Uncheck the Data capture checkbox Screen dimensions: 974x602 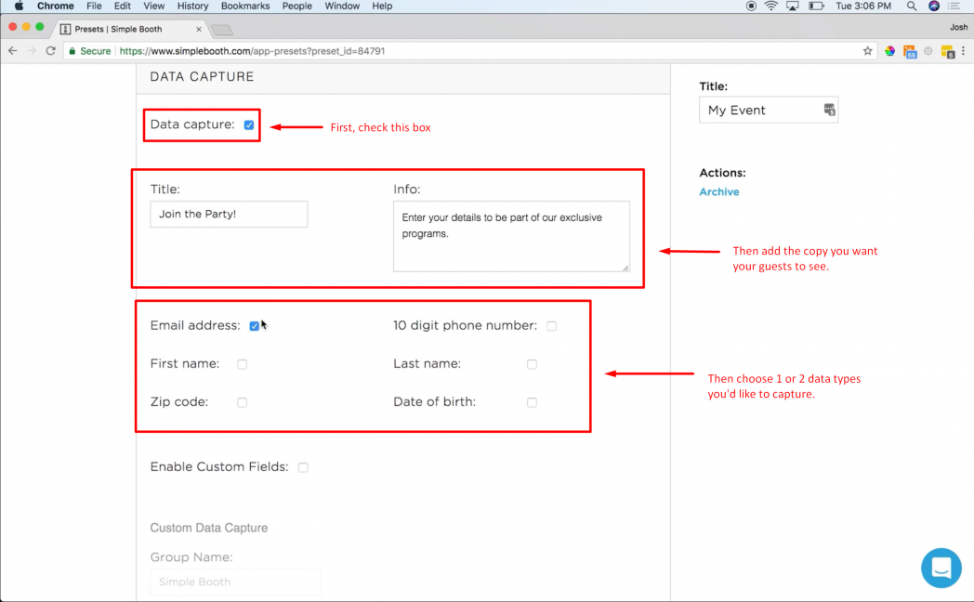pyautogui.click(x=248, y=123)
